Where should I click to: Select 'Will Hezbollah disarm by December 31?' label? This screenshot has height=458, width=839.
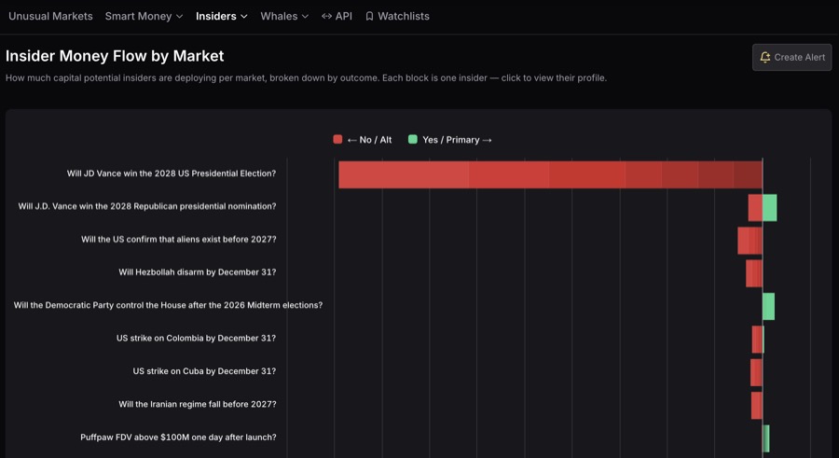pyautogui.click(x=198, y=272)
